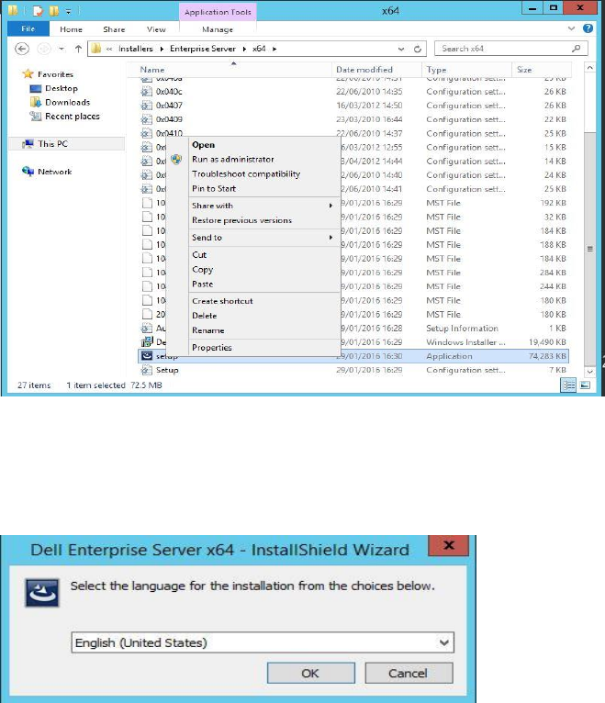Click the Recent places icon
The width and height of the screenshot is (605, 703).
(x=36, y=117)
